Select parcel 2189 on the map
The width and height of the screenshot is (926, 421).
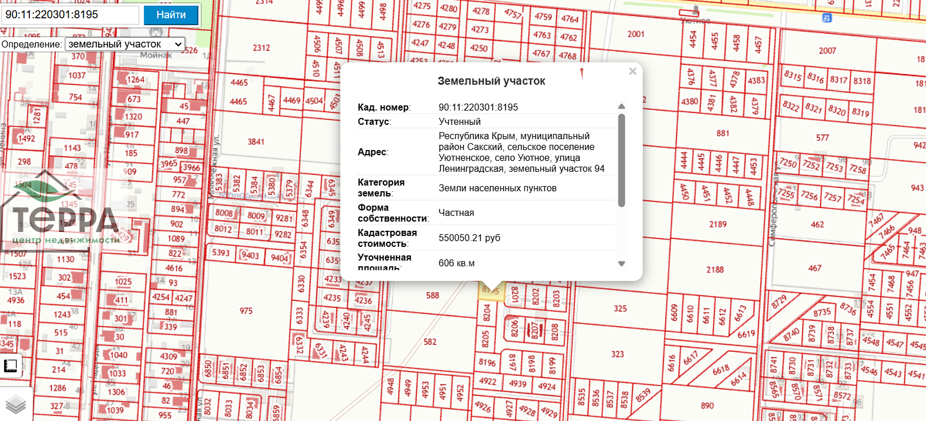click(717, 225)
